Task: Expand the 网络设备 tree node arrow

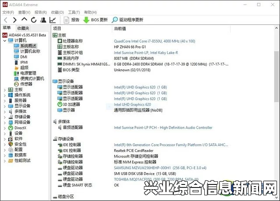Action: click(x=5, y=123)
